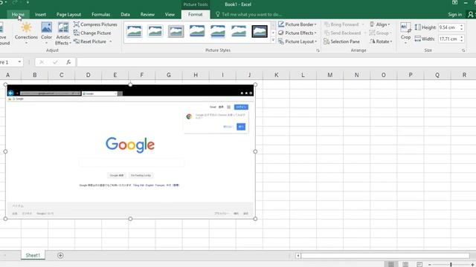Select column M header
Image resolution: width=476 pixels, height=267 pixels.
tap(329, 75)
